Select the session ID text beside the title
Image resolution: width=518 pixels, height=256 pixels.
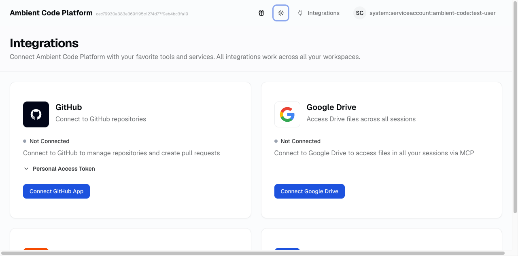coord(142,13)
